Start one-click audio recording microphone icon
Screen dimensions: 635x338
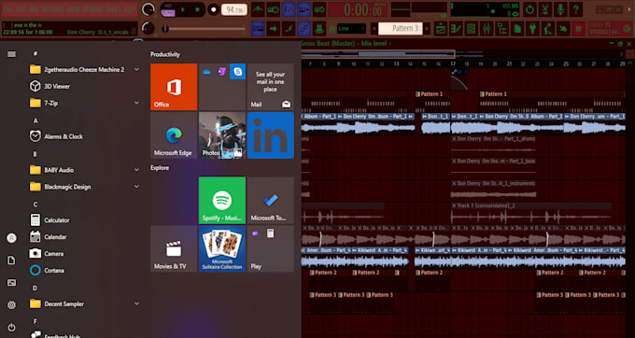[x=560, y=9]
